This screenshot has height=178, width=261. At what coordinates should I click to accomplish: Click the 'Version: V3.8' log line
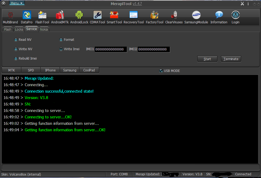[x=37, y=98]
